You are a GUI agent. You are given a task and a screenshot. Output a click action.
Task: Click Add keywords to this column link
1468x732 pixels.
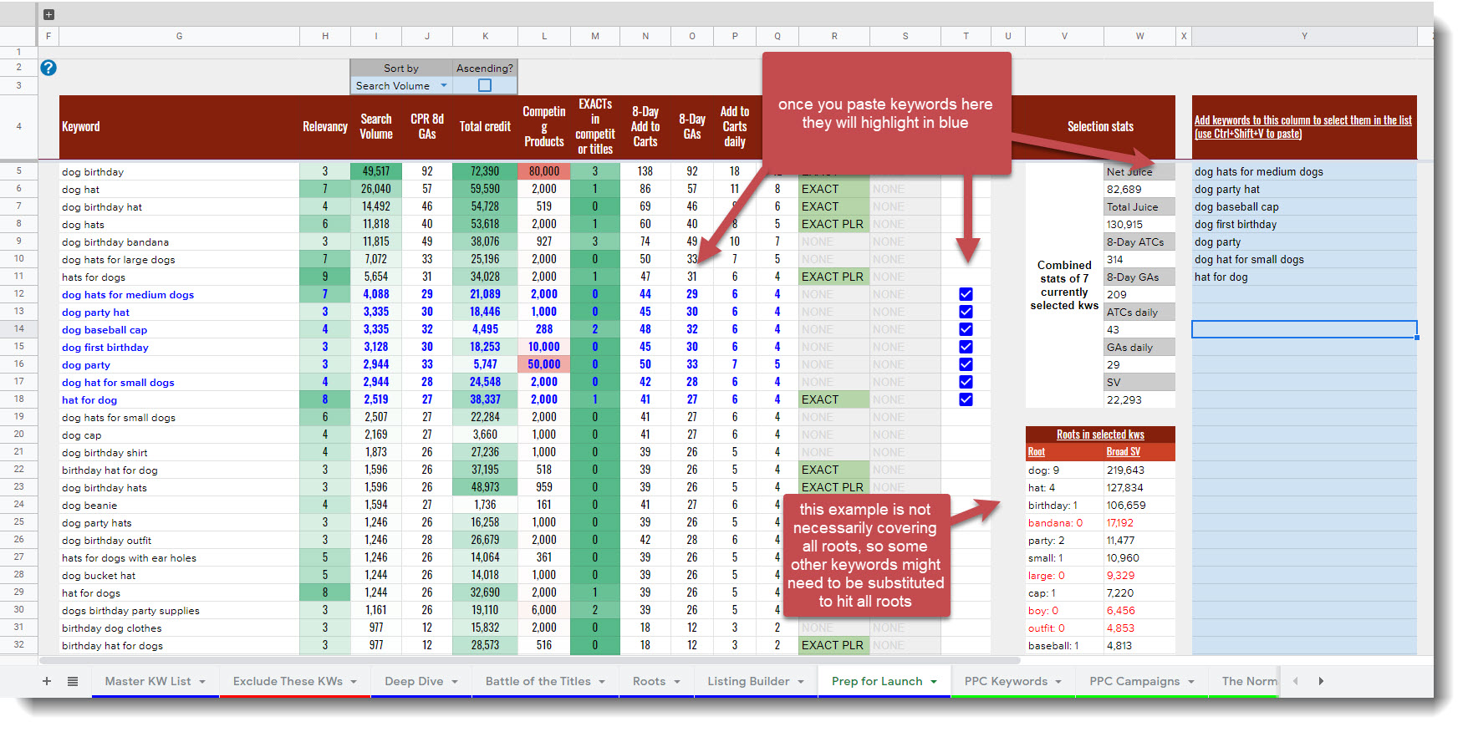click(x=1302, y=127)
